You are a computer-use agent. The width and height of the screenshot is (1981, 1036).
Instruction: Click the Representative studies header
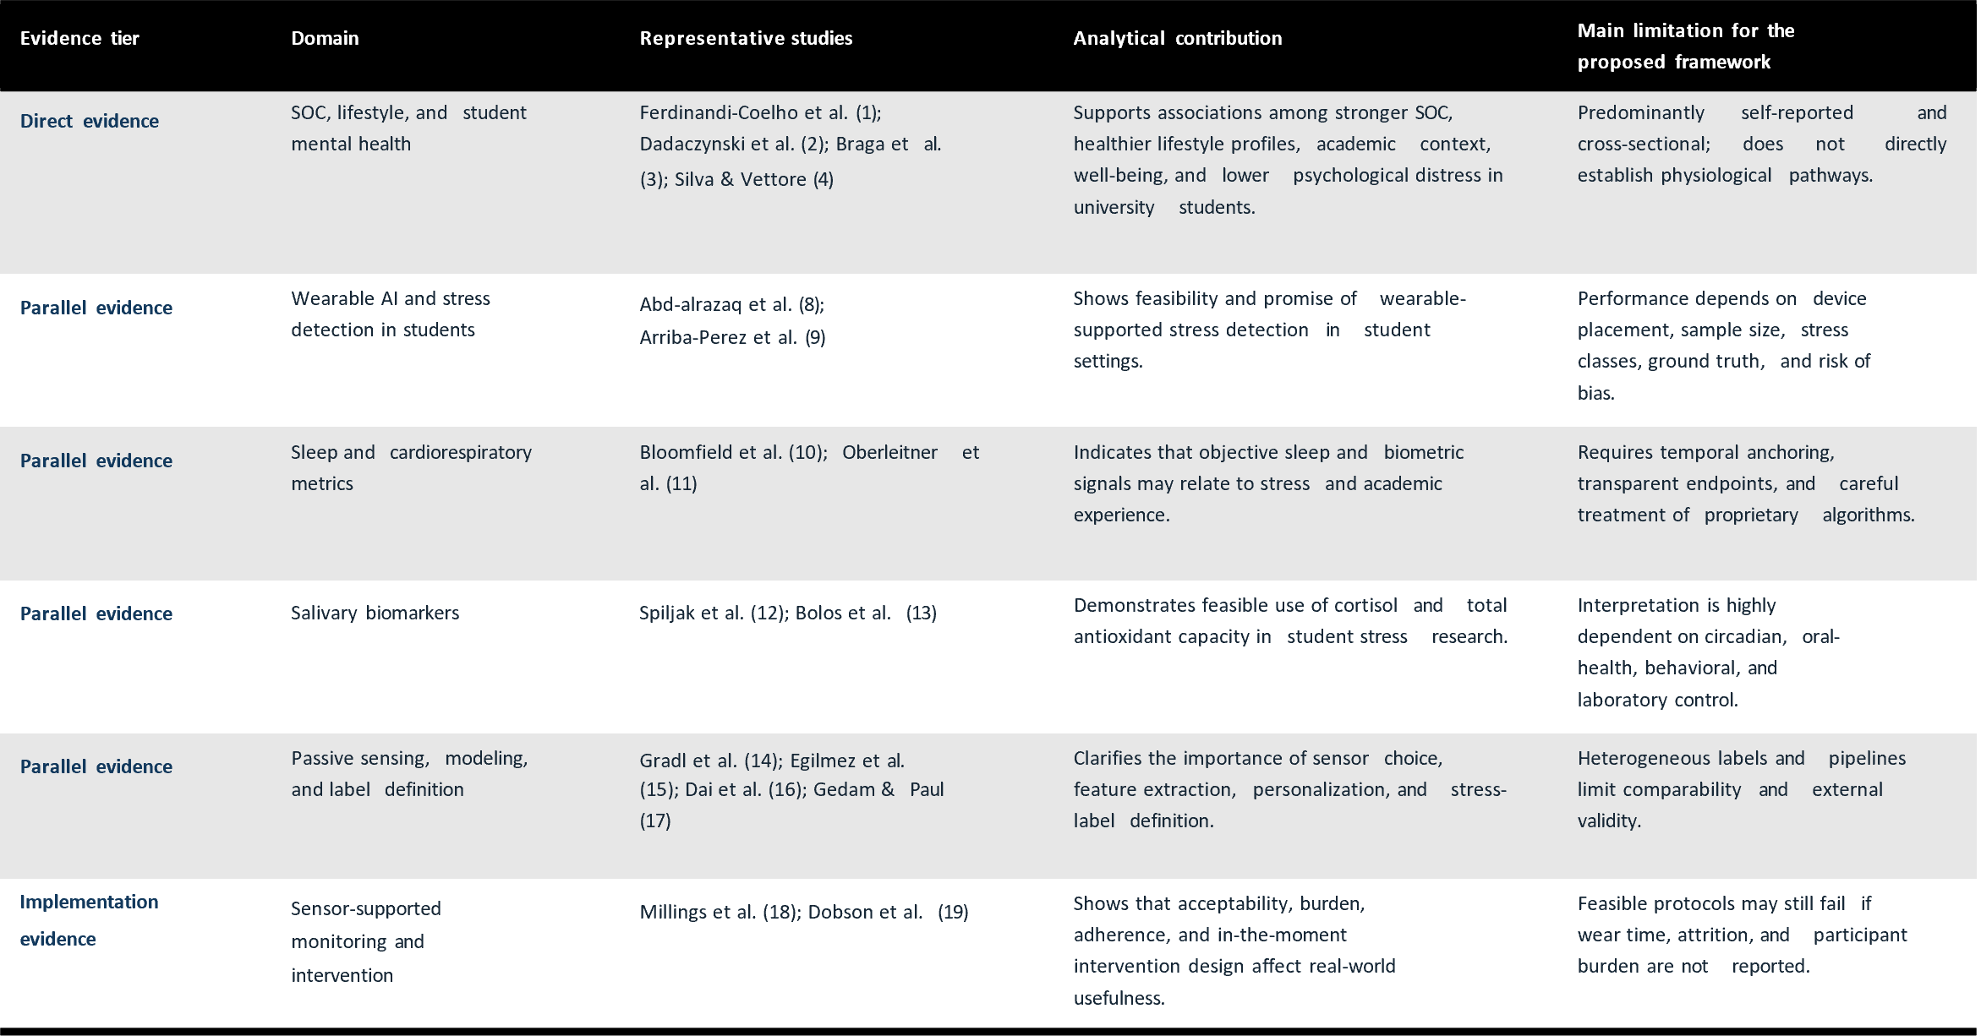coord(746,38)
